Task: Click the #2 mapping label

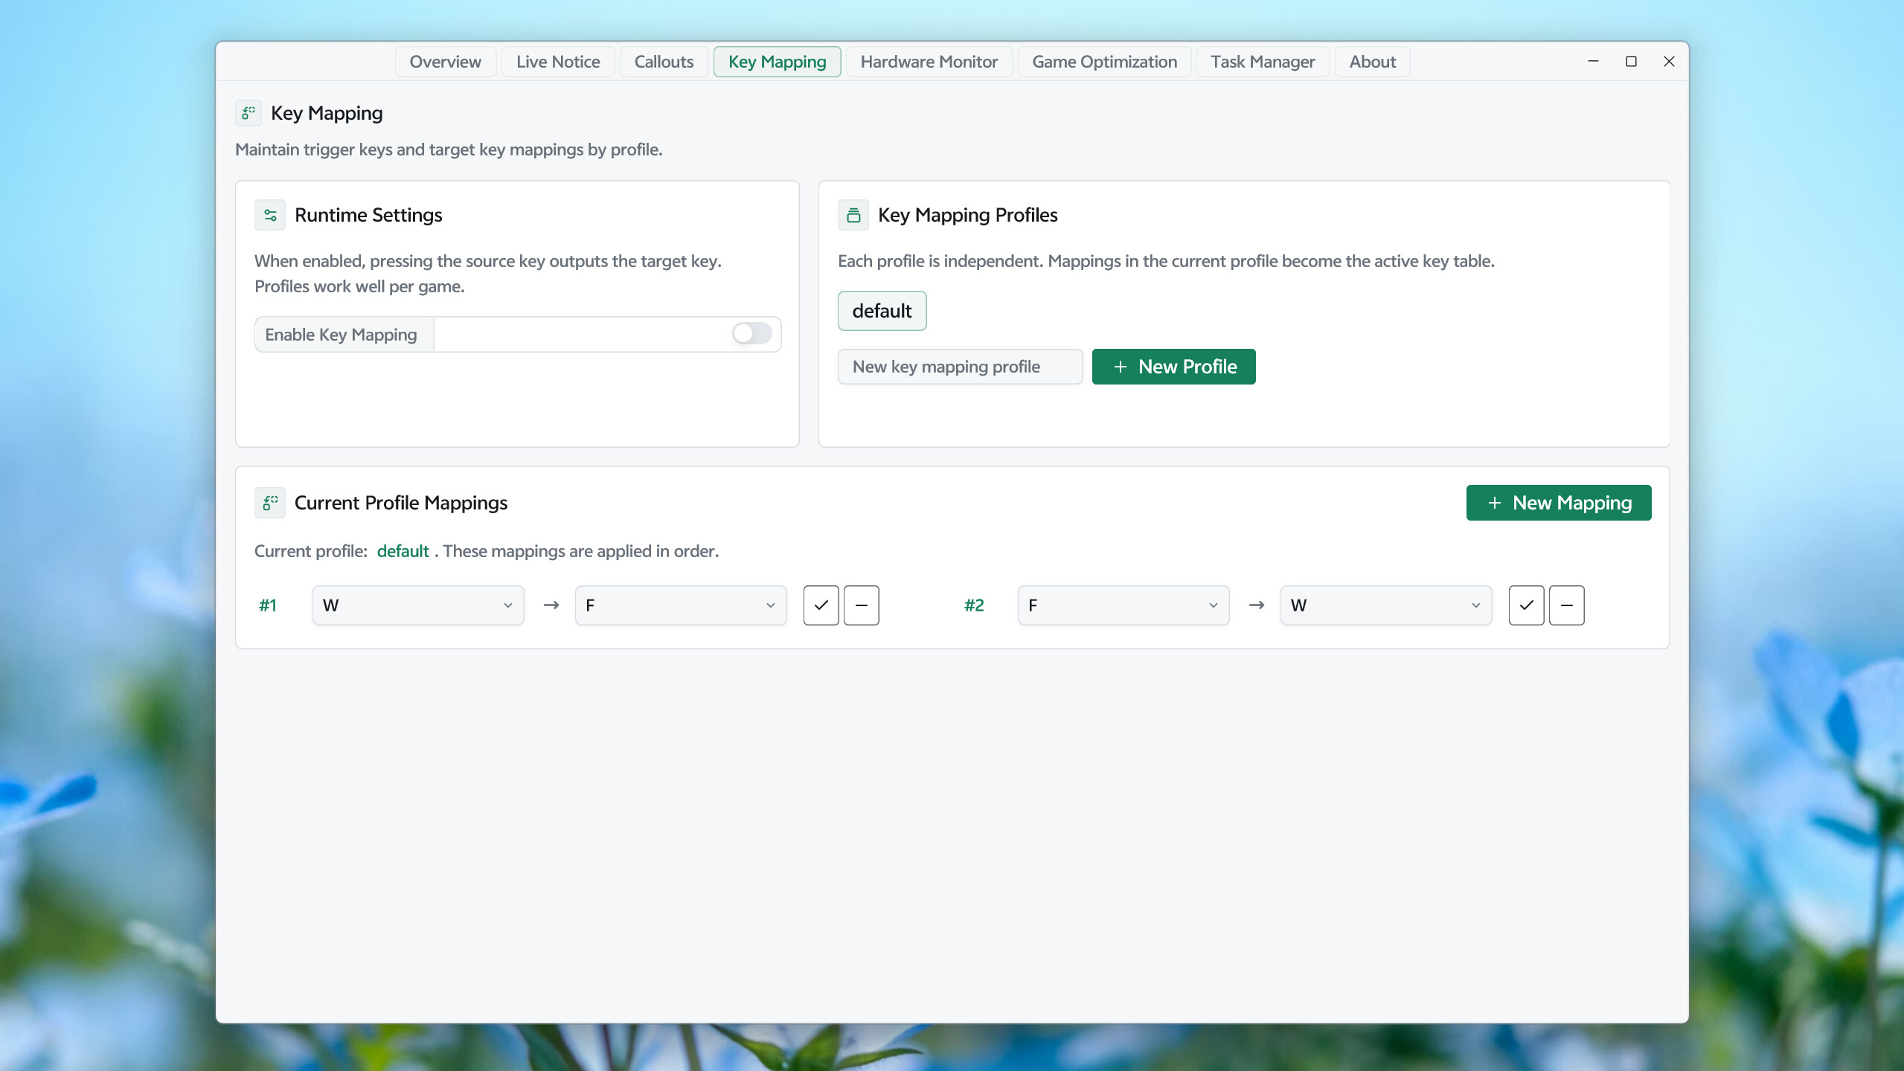Action: 974,605
